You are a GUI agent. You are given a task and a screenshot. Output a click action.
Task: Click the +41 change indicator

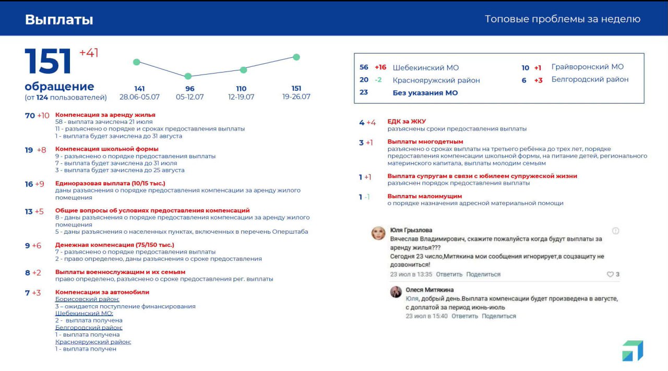point(89,53)
